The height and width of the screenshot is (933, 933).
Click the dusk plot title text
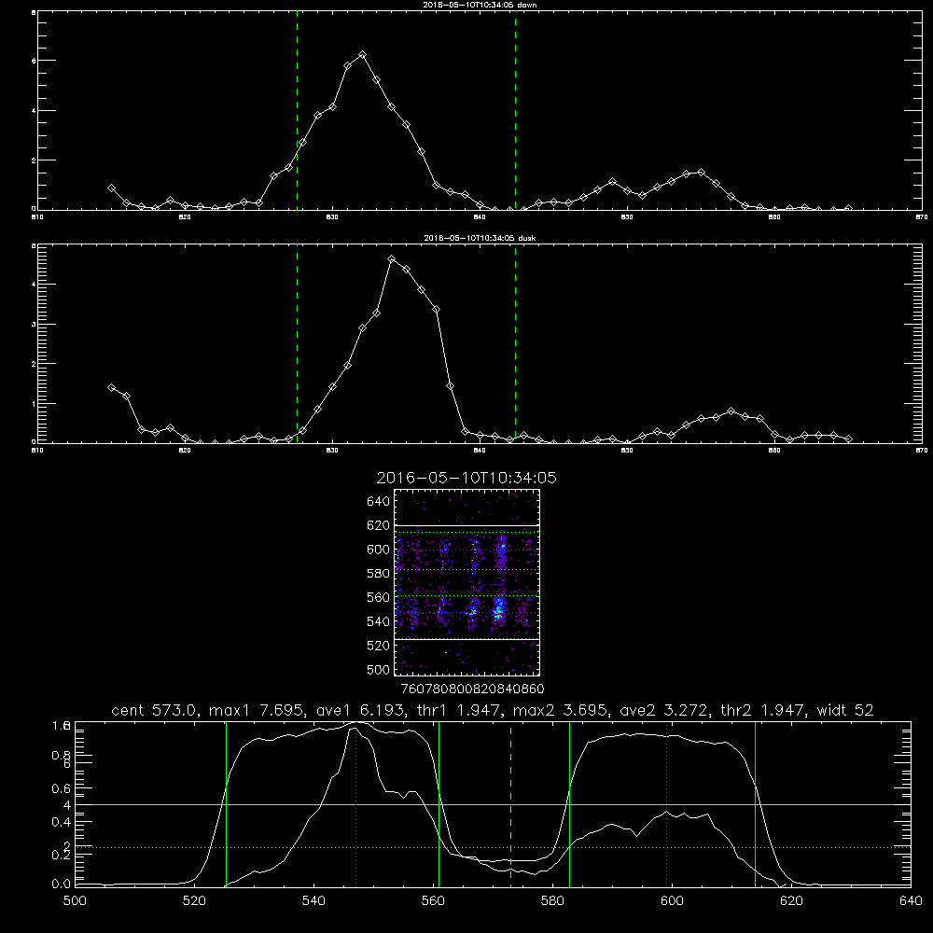[480, 238]
